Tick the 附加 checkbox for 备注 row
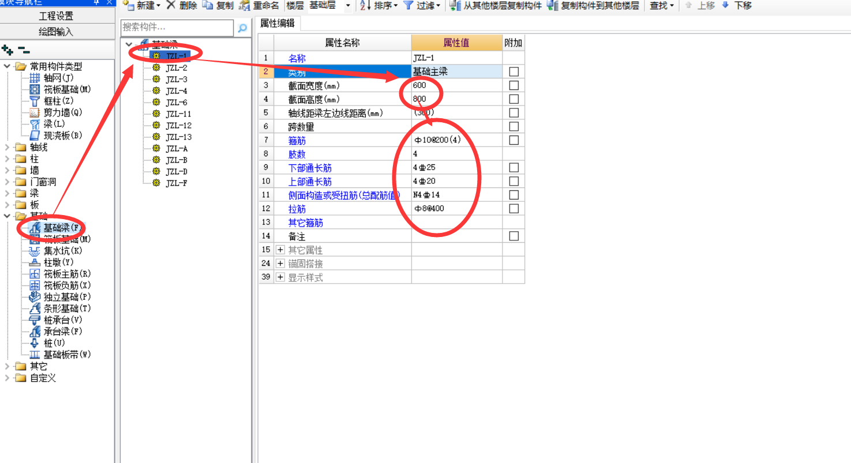851x463 pixels. click(x=513, y=236)
